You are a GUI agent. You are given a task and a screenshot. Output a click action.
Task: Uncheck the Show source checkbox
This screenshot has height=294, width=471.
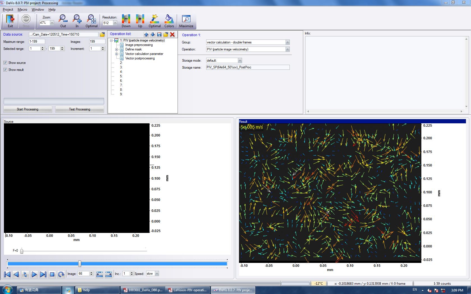(x=5, y=63)
